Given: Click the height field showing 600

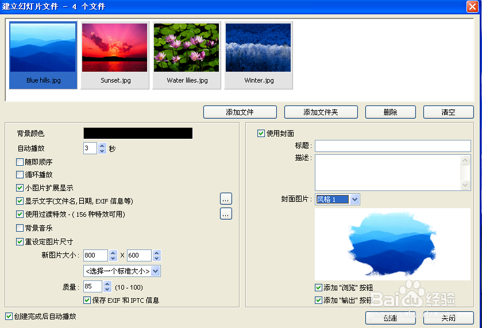Looking at the screenshot, I should (x=139, y=255).
